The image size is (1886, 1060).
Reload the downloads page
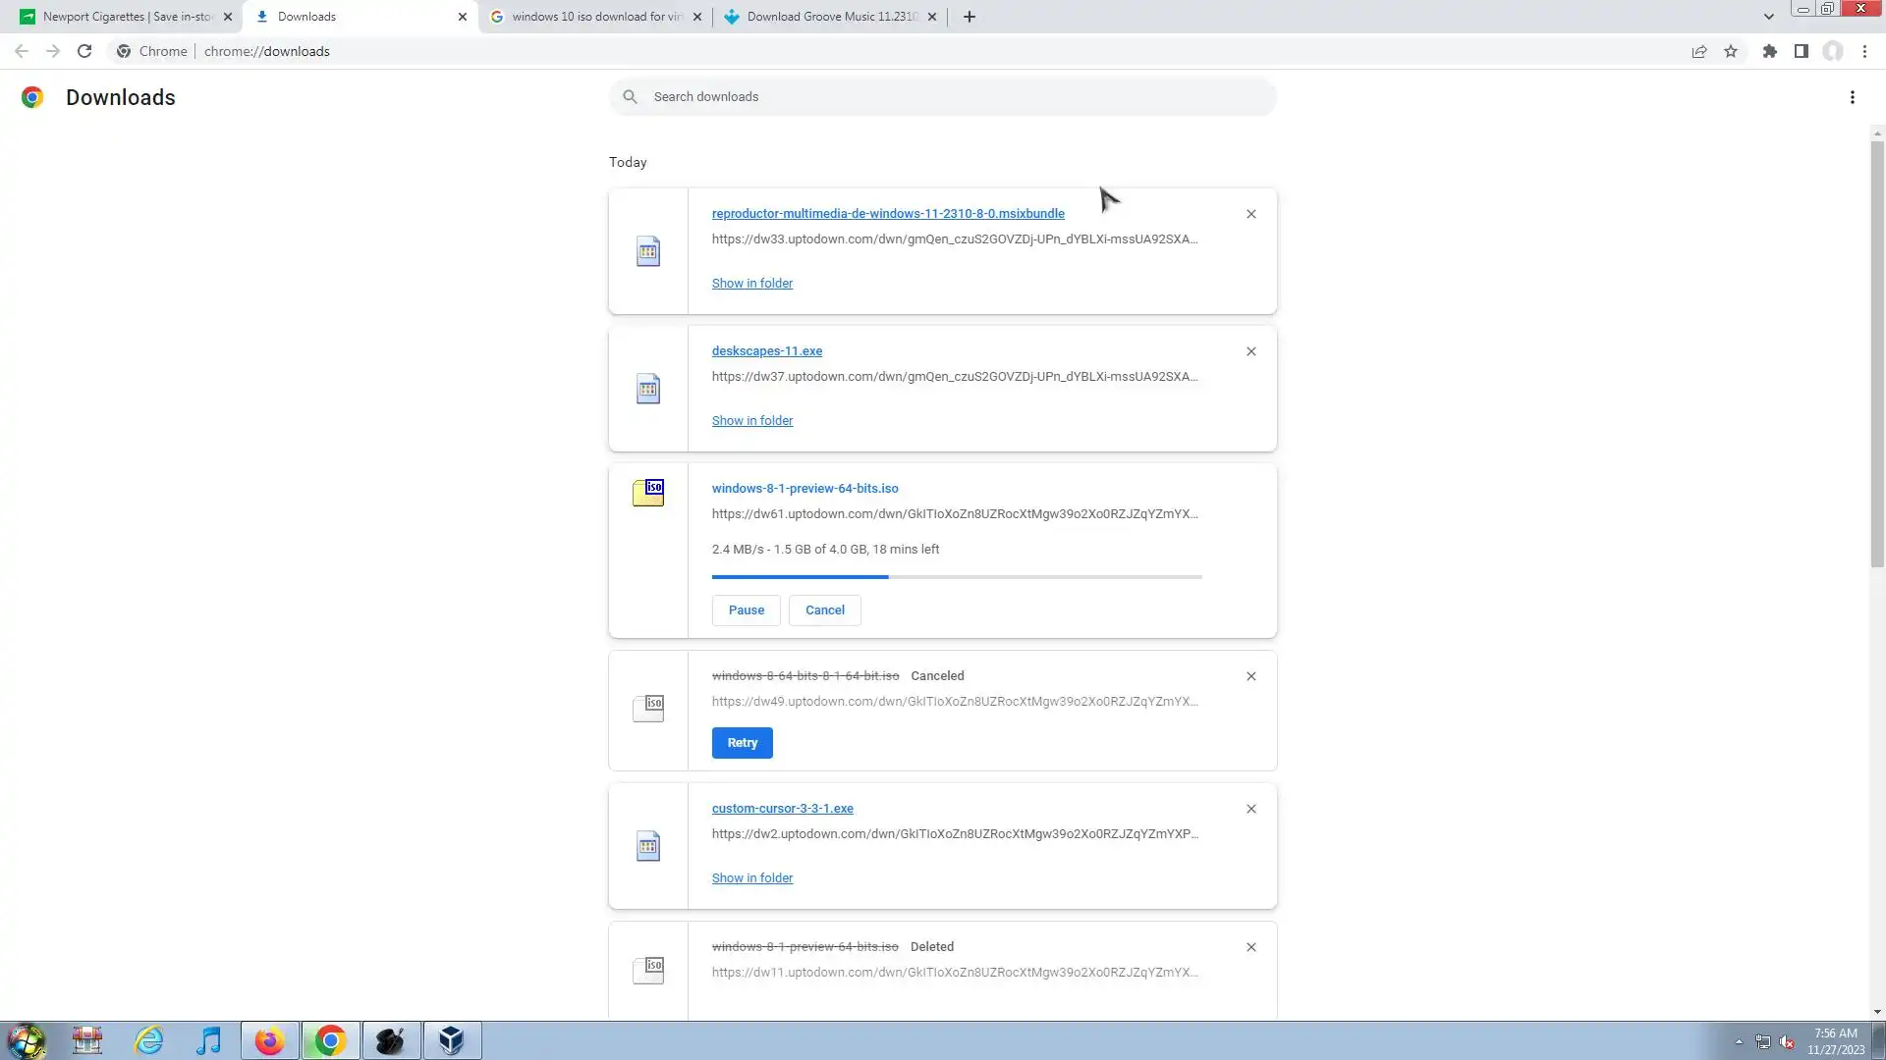coord(84,52)
